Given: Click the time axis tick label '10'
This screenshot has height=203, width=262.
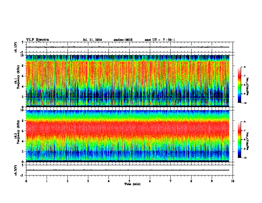Looking at the screenshot, I should [x=233, y=181].
